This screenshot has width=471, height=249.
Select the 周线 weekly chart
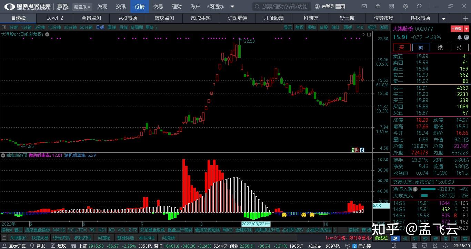pos(112,28)
